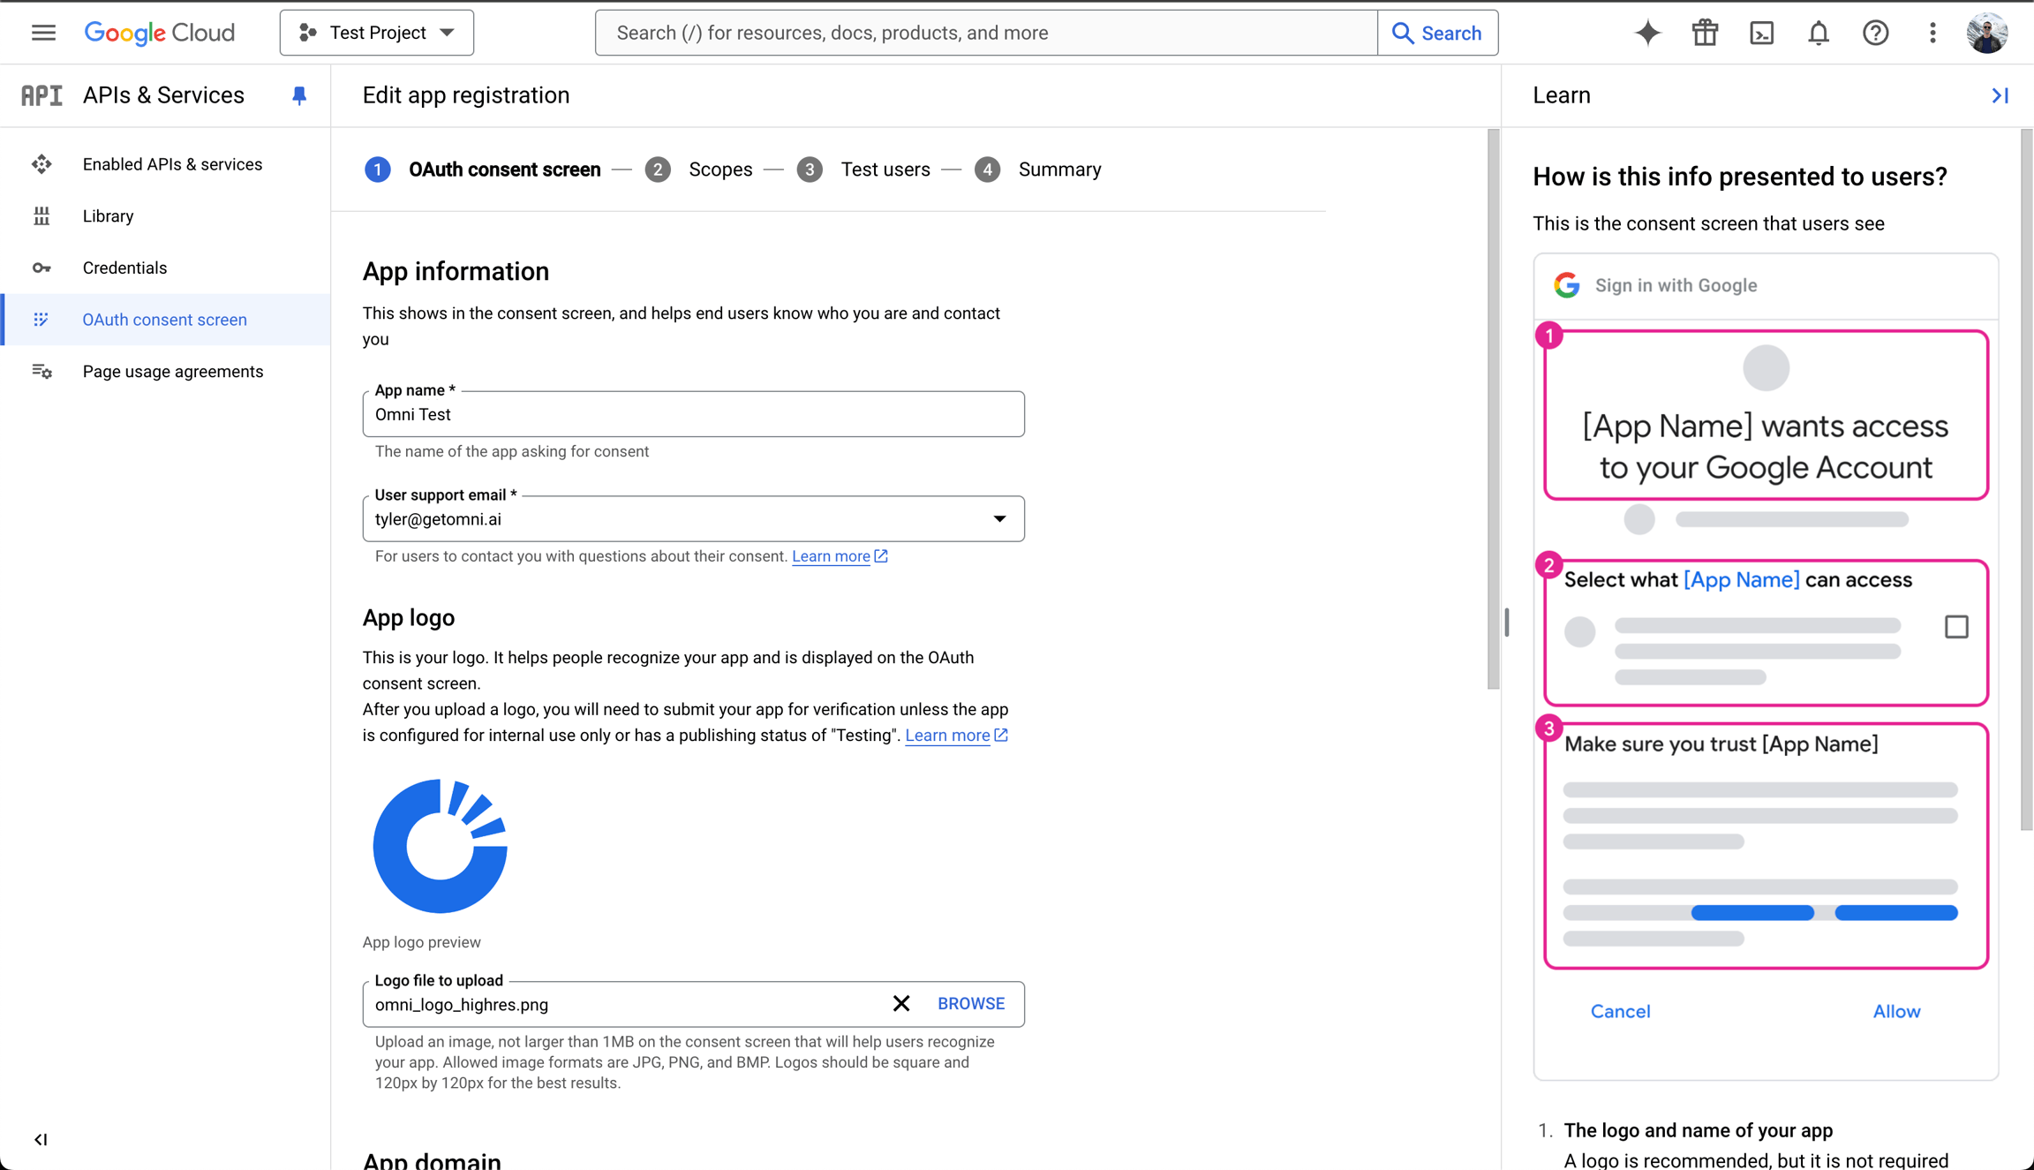The image size is (2034, 1170).
Task: Open Learn more about user consent emails
Action: coord(831,555)
